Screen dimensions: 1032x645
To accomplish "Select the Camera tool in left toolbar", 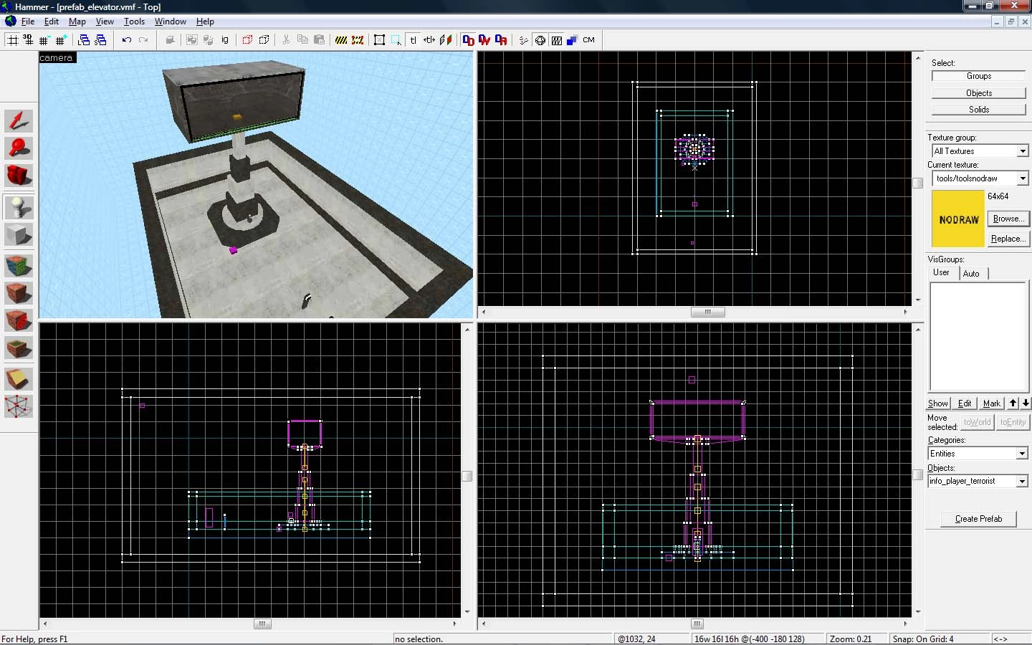I will (x=19, y=176).
